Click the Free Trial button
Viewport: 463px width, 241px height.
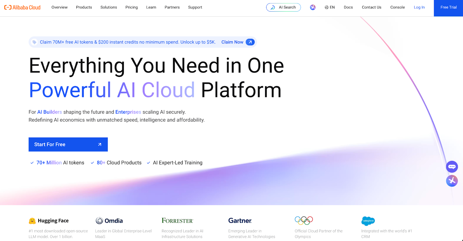click(449, 8)
